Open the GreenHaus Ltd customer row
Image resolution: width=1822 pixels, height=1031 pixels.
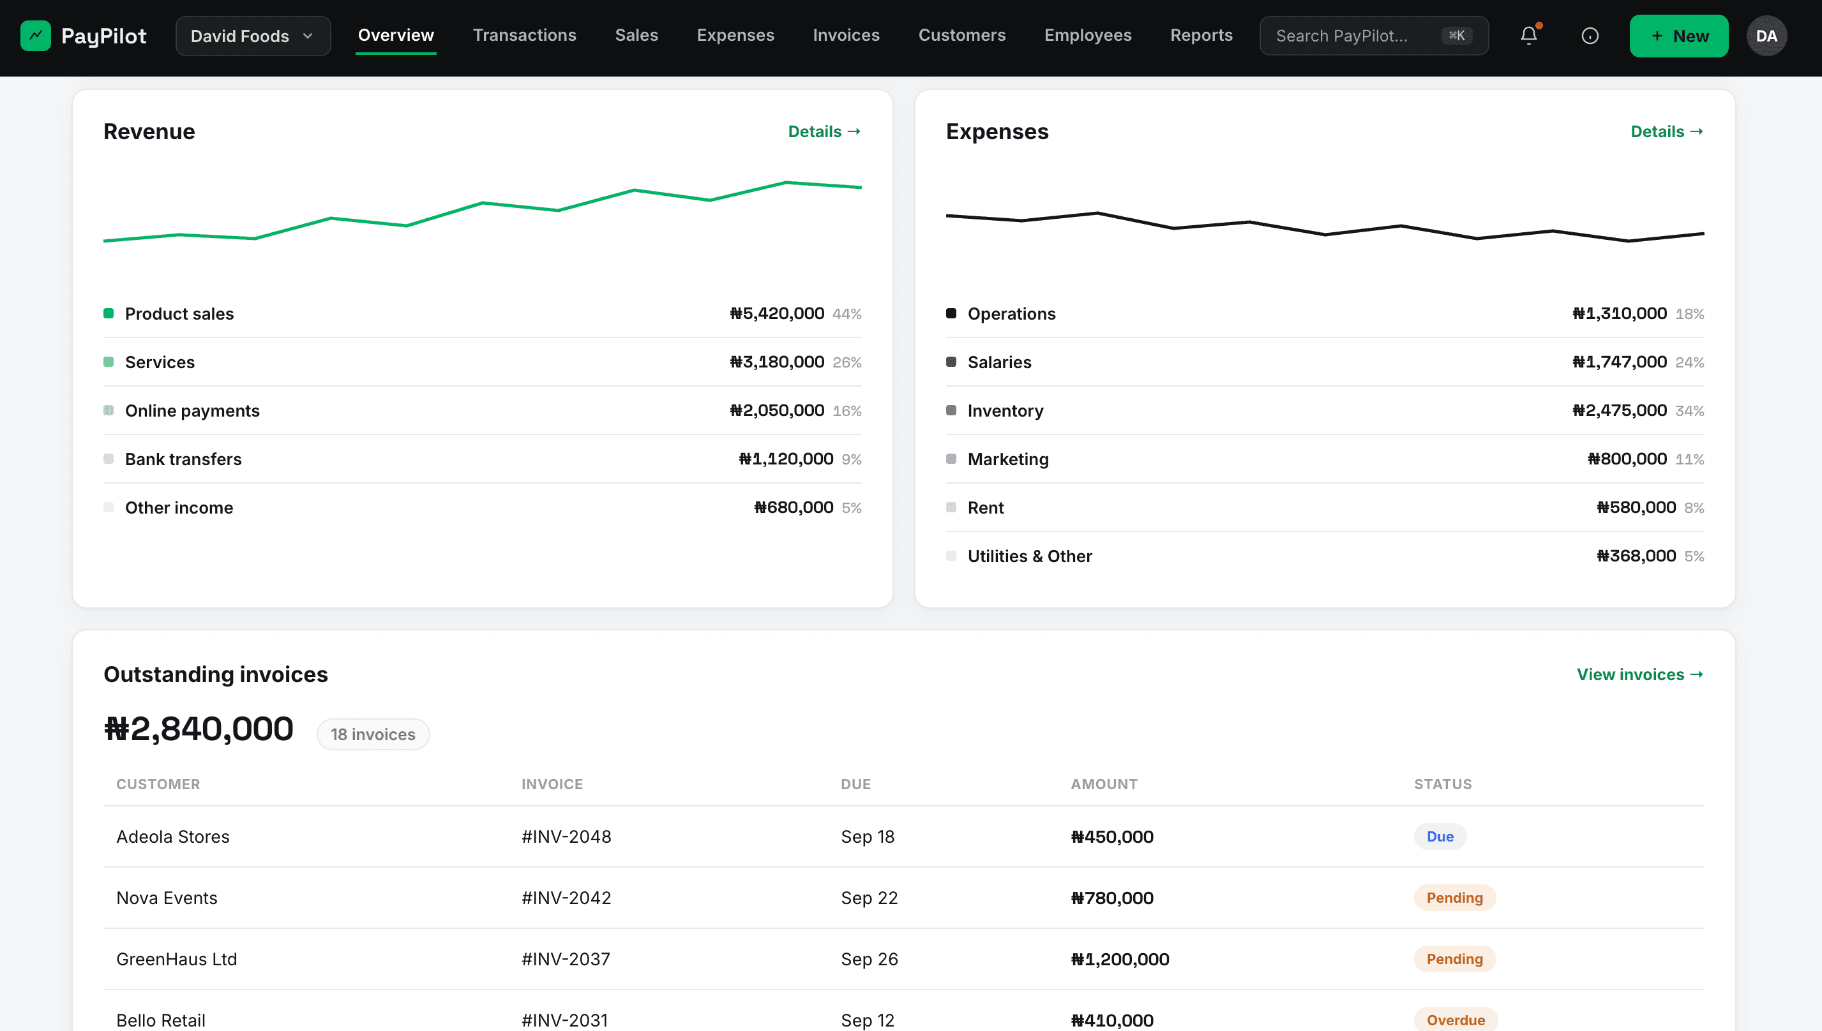pyautogui.click(x=903, y=960)
